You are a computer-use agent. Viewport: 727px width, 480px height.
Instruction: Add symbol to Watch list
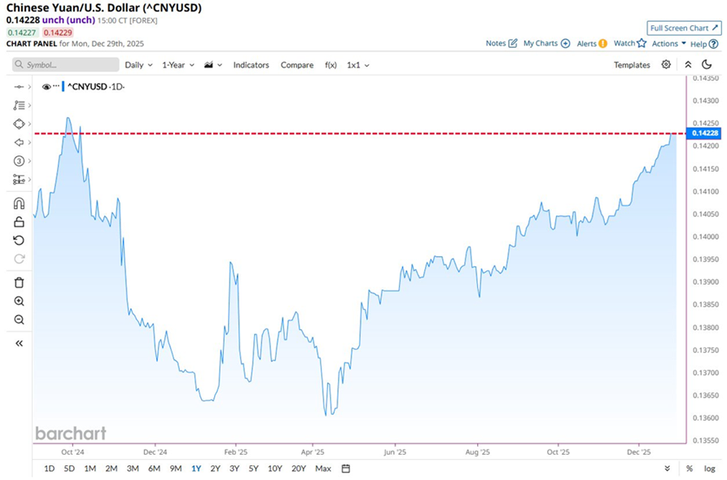624,43
